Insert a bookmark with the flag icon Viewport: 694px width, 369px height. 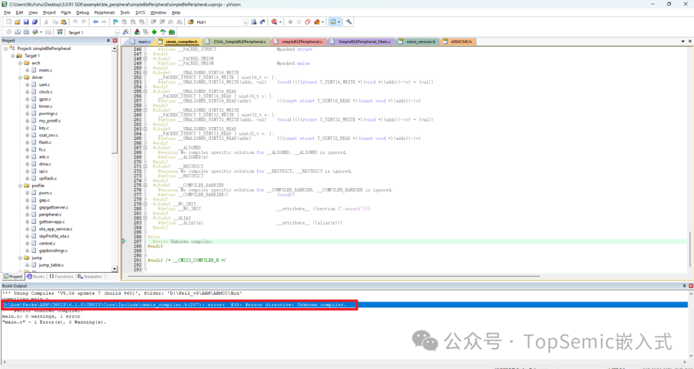(116, 22)
